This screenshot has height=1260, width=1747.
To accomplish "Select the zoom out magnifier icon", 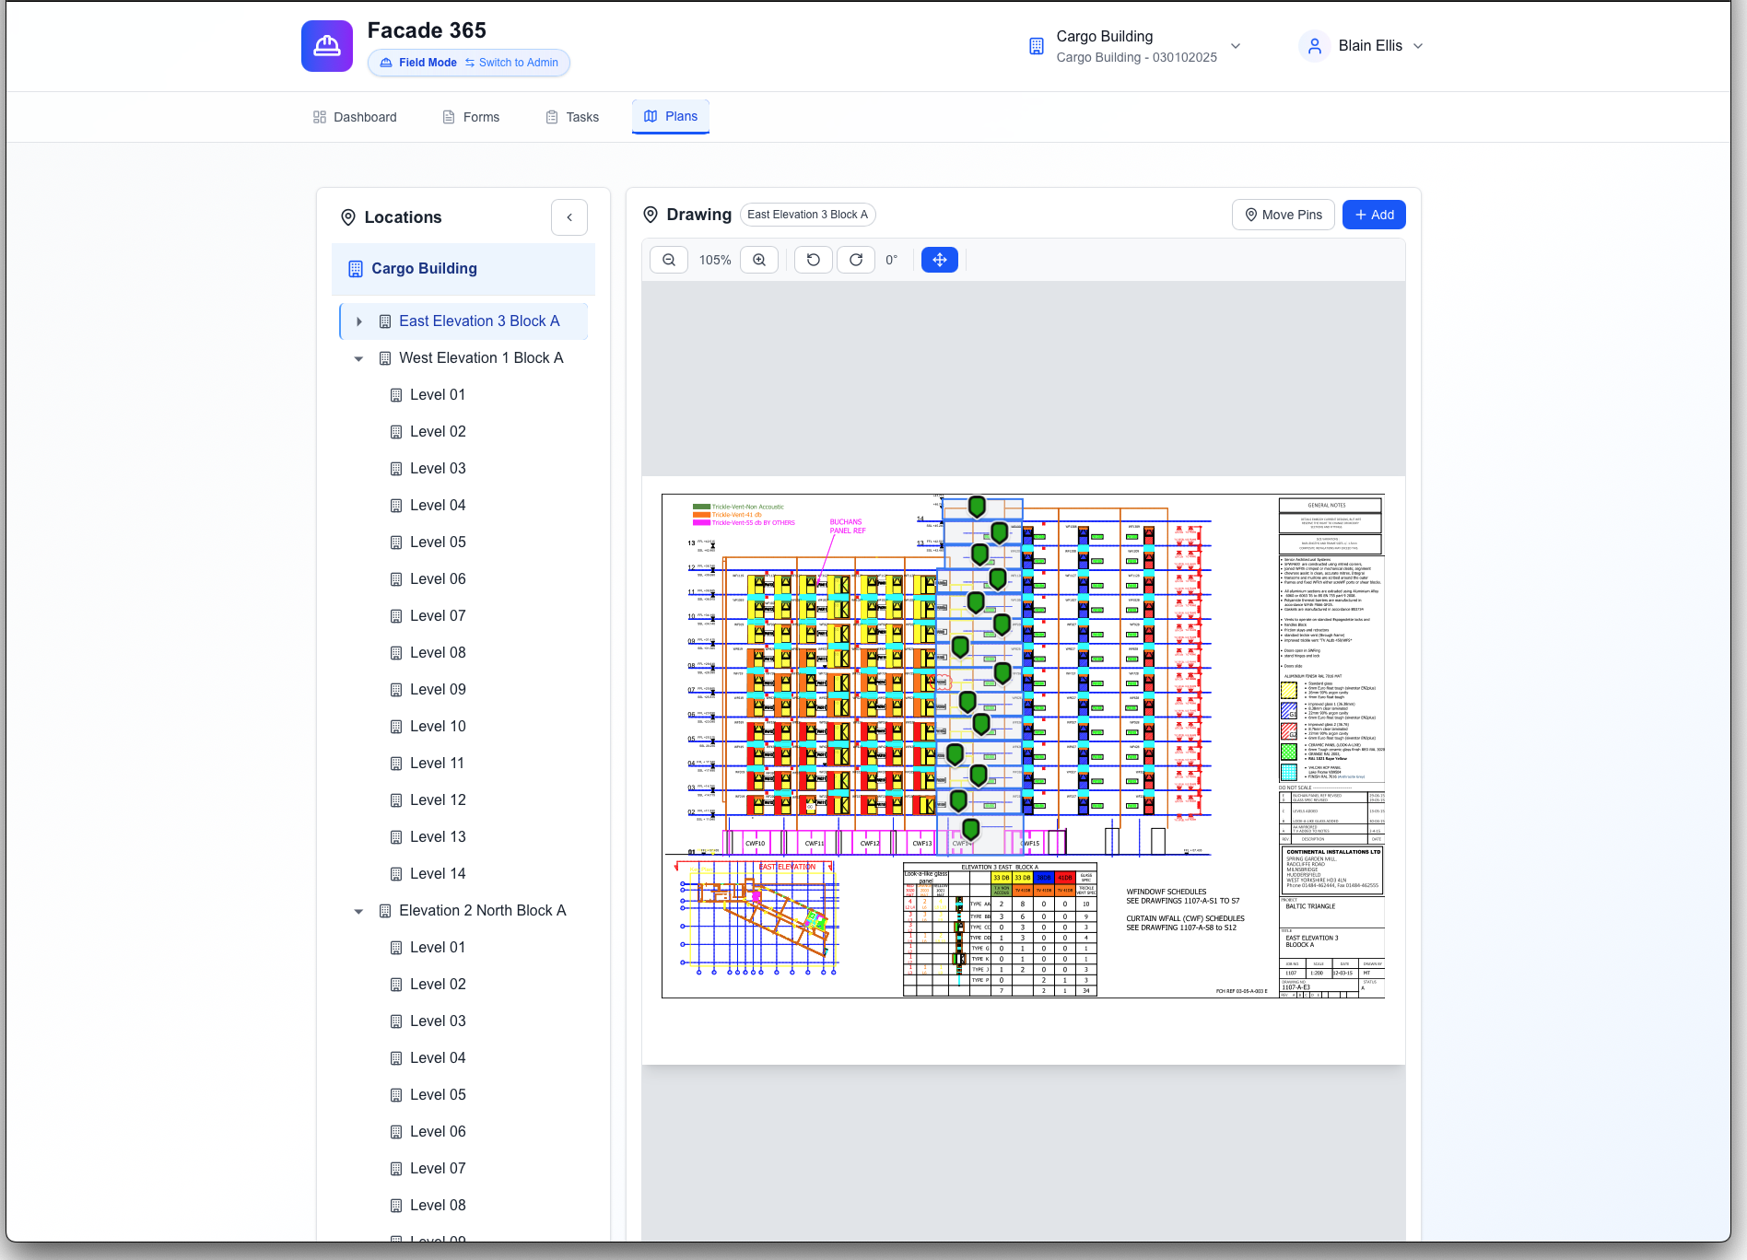I will coord(668,260).
